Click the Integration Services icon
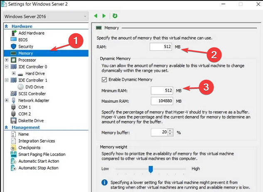263x192 pixels. tap(13, 141)
